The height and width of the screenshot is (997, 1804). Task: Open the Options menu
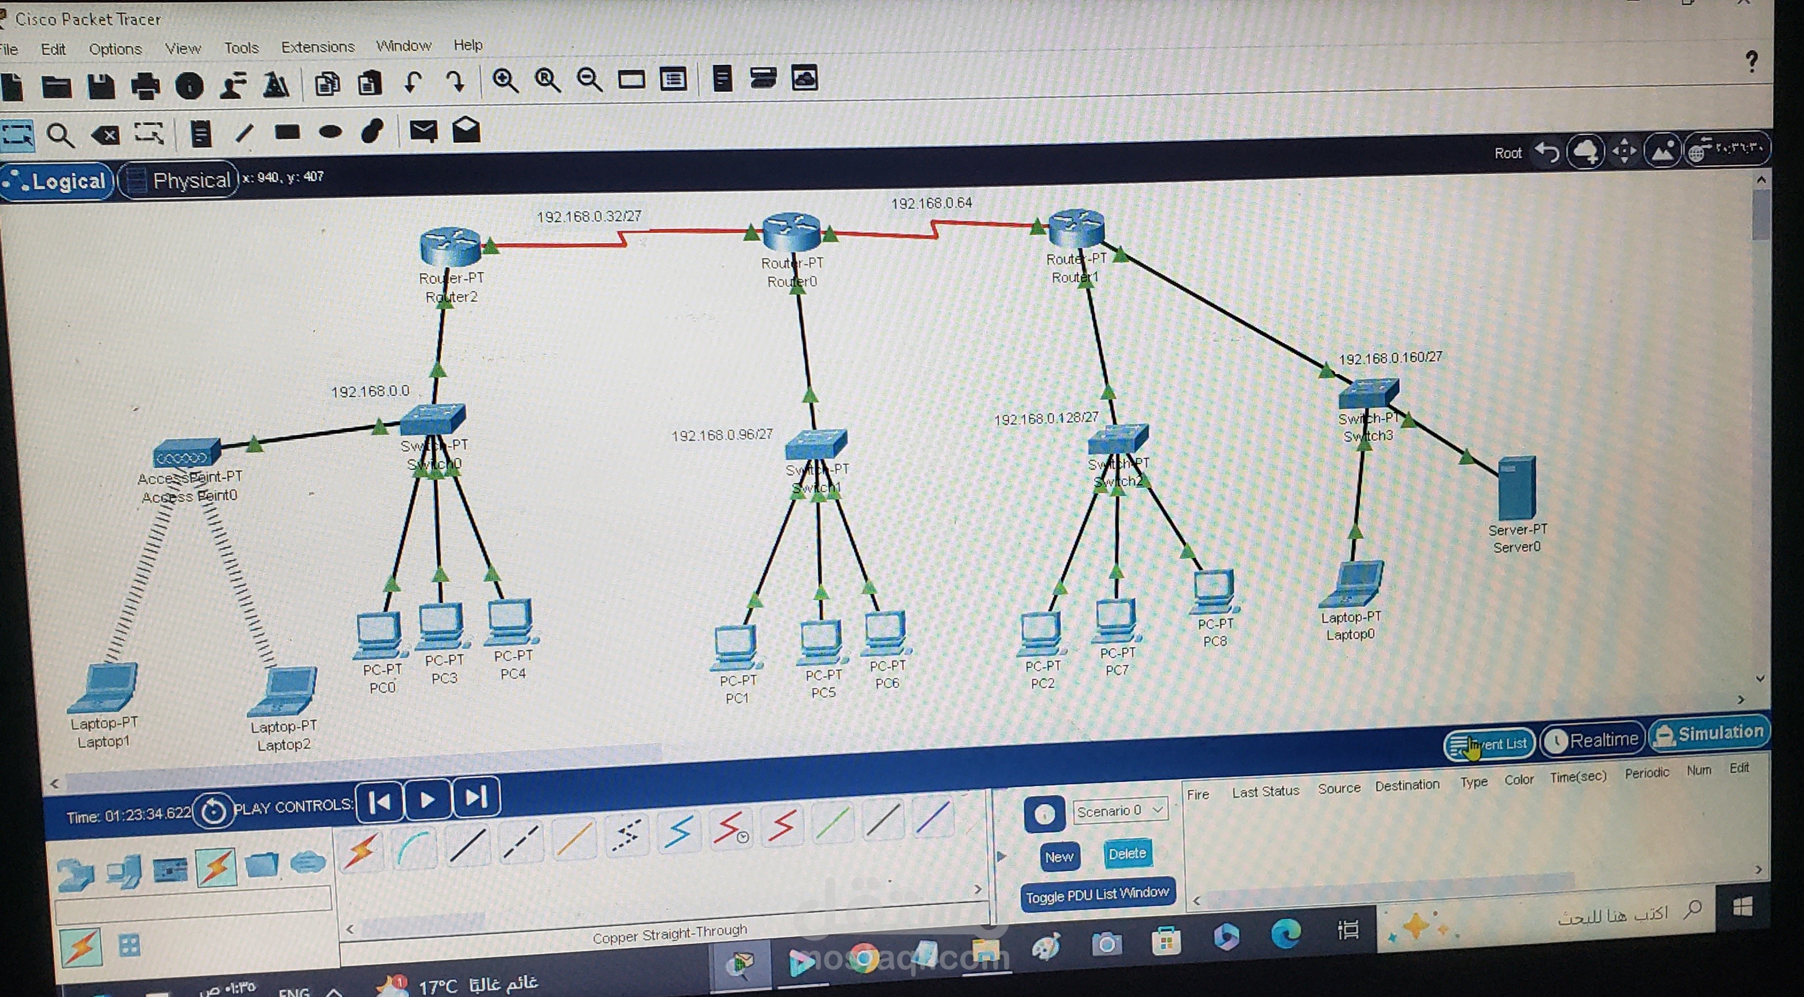click(x=115, y=49)
